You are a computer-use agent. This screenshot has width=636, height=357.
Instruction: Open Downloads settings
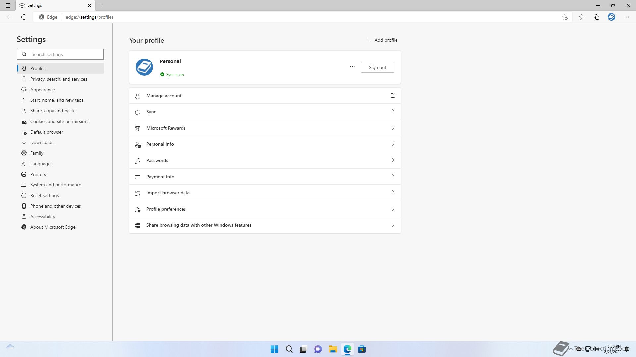(x=60, y=142)
